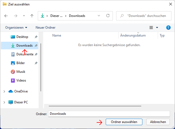This screenshot has height=129, width=175.
Task: Open Dokumente in the navigation pane
Action: tap(25, 54)
